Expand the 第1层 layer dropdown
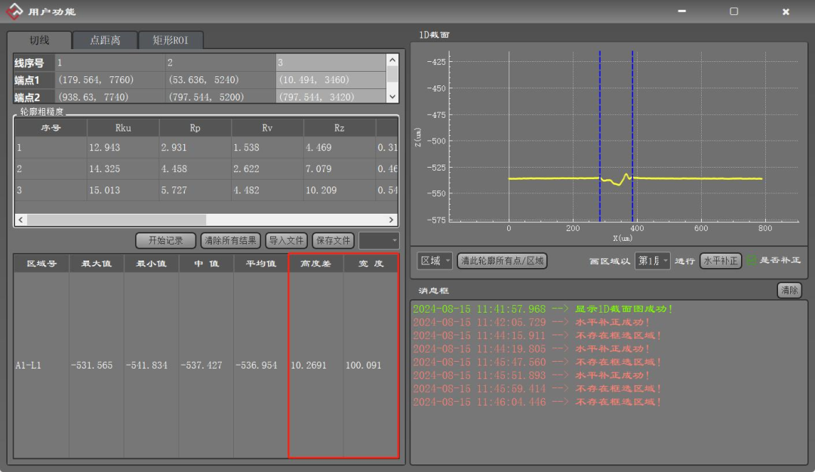The image size is (815, 472). 652,261
